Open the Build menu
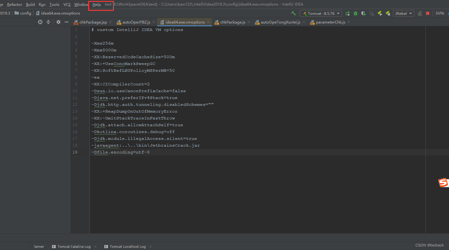The height and width of the screenshot is (250, 449). [x=30, y=5]
